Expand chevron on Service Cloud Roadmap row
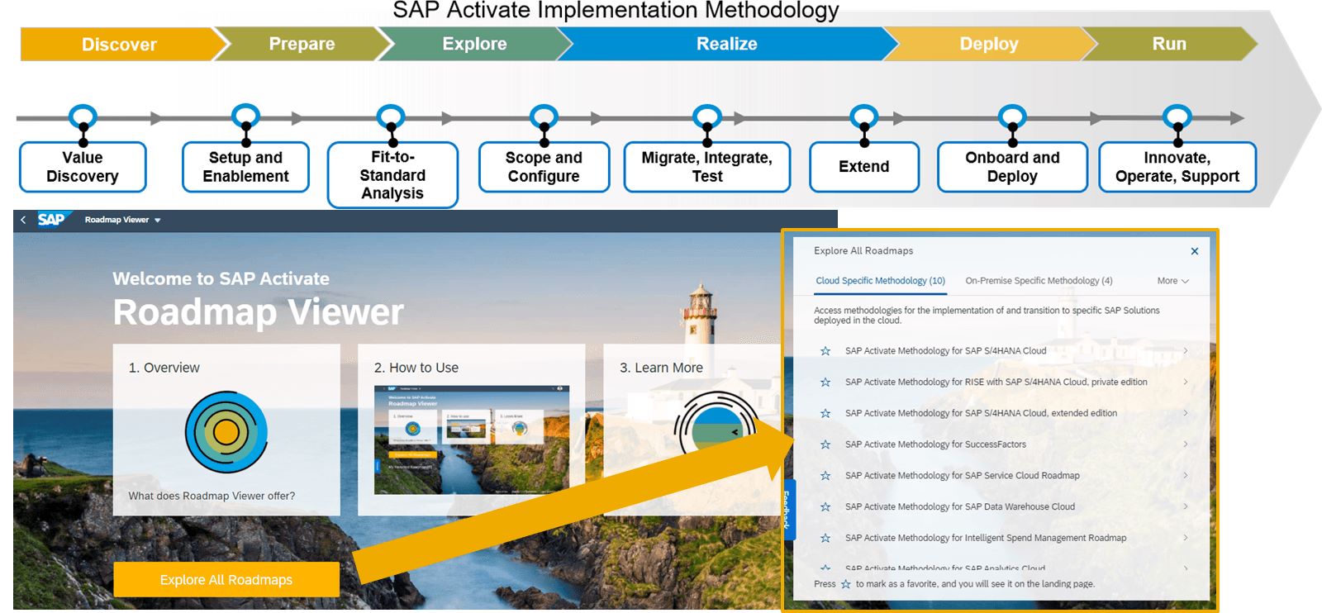 (1186, 476)
